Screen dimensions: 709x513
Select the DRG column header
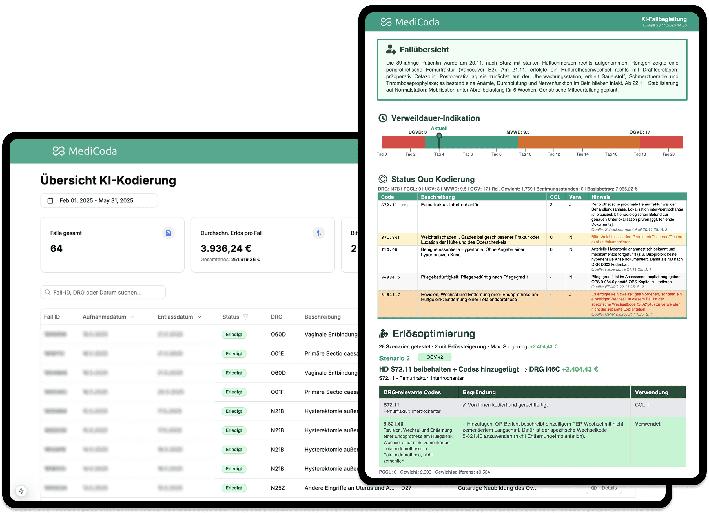(x=276, y=317)
